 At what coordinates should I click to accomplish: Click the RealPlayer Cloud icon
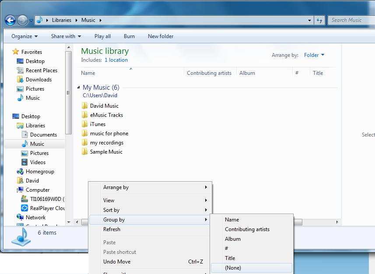[25, 208]
